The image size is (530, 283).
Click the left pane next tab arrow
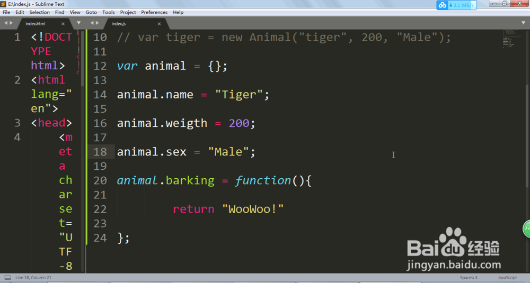(11, 23)
